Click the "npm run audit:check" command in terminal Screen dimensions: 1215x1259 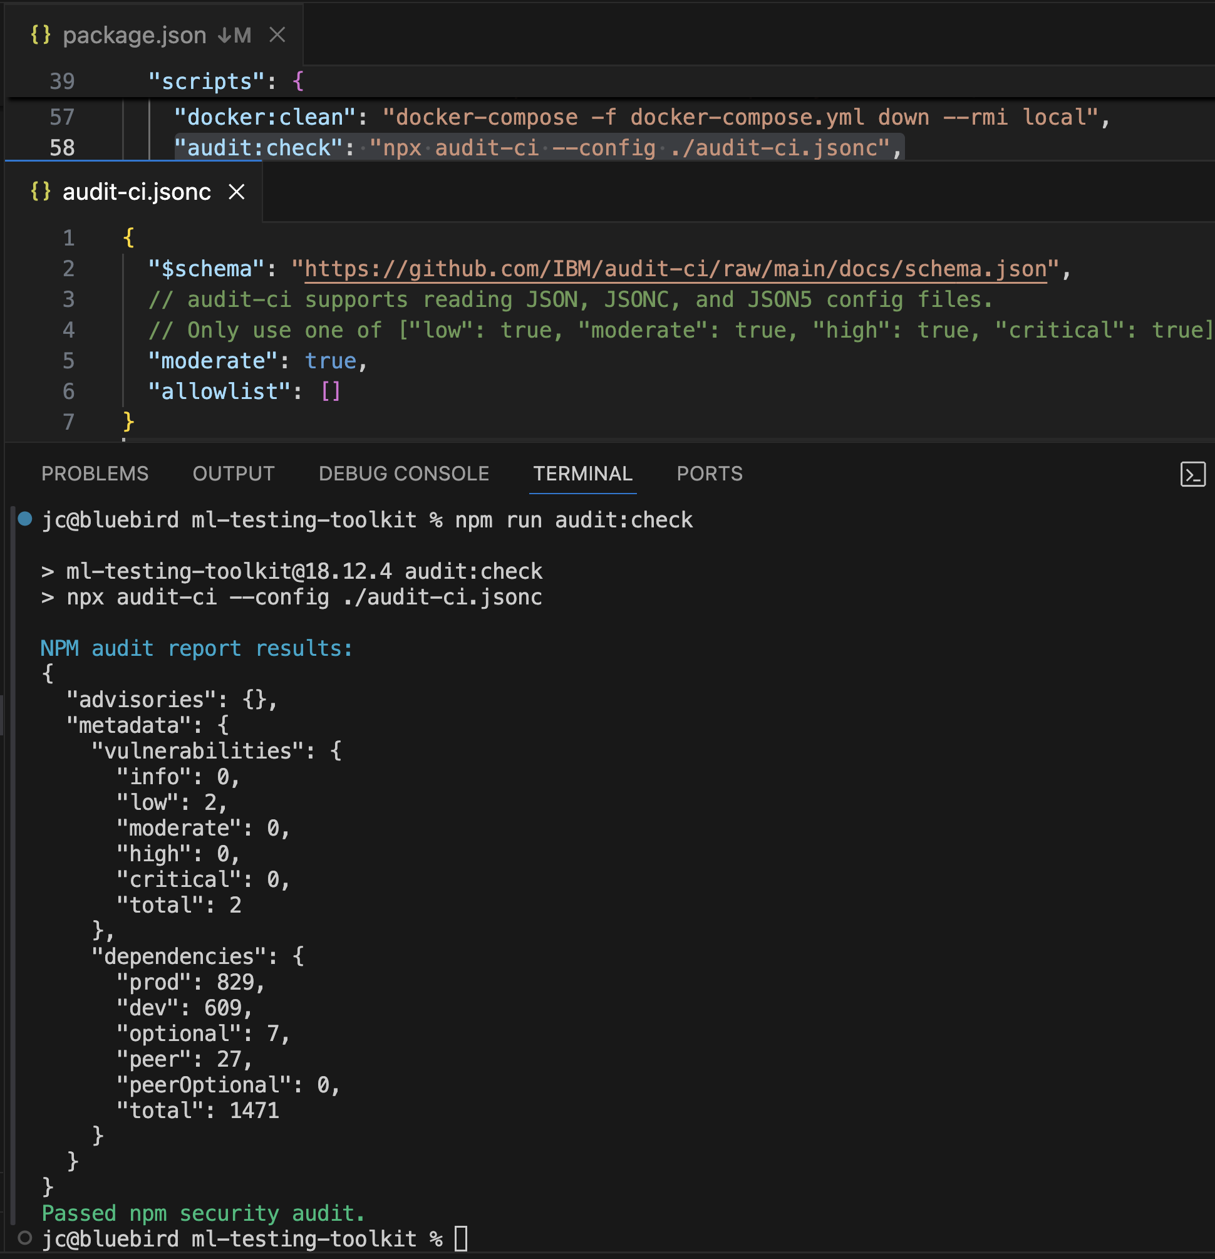(x=574, y=520)
